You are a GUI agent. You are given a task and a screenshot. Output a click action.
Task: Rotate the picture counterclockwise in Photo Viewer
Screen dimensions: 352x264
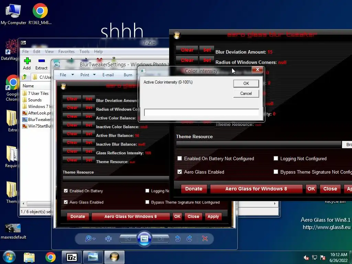coord(178,239)
